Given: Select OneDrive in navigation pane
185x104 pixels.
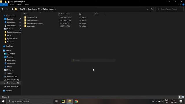Looking at the screenshot, I should [9, 46].
